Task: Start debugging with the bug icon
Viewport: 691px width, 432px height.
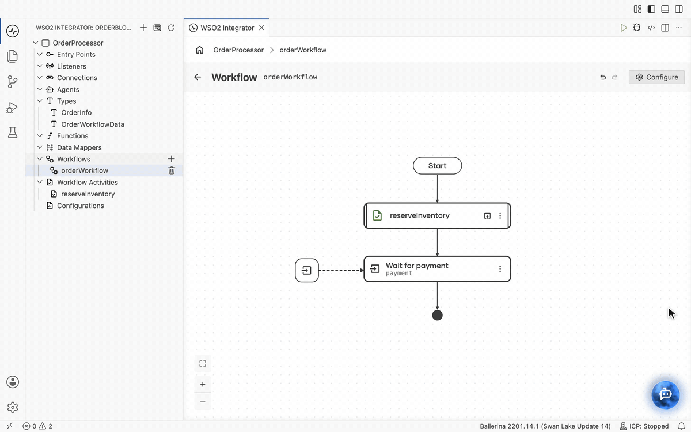Action: pyautogui.click(x=637, y=28)
